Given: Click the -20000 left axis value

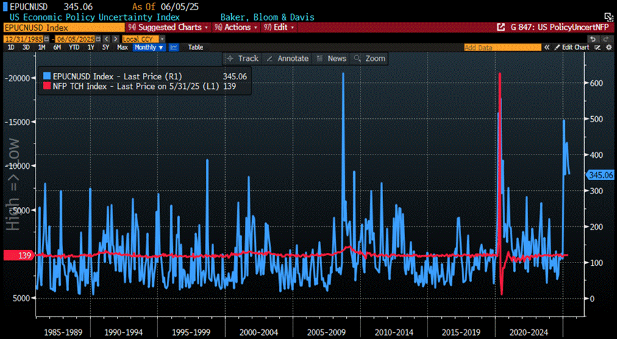Looking at the screenshot, I should point(18,78).
